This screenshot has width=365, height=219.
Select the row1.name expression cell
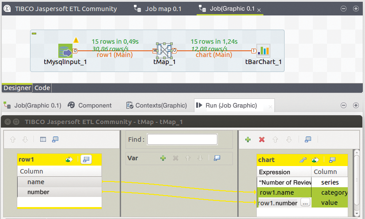[x=284, y=193]
